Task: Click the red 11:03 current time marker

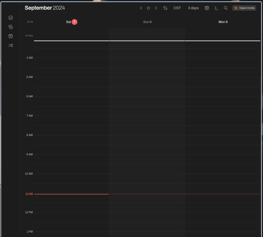Action: coord(29,194)
